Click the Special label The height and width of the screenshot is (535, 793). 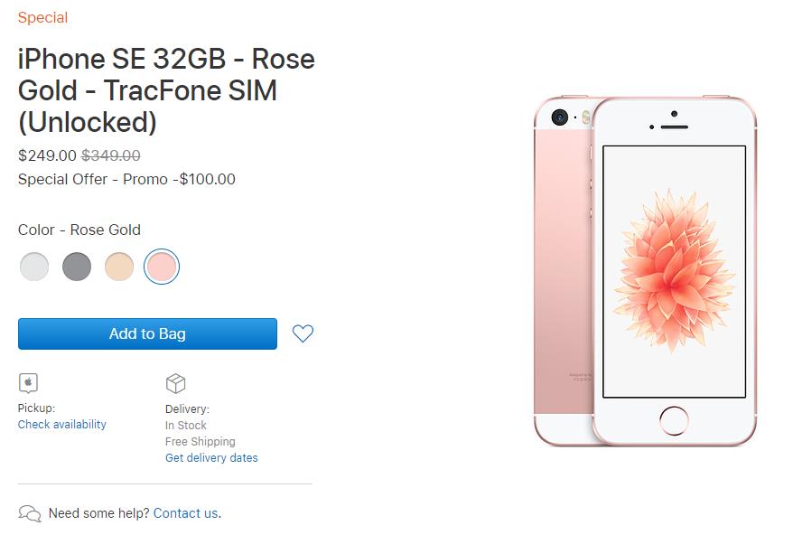42,17
